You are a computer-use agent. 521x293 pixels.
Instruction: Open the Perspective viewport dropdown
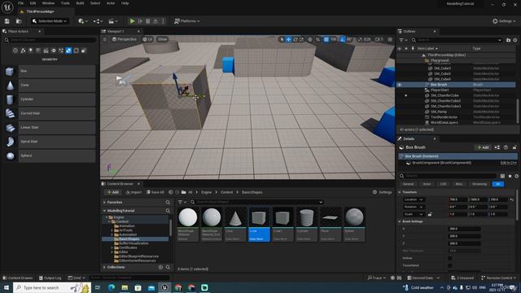click(x=125, y=39)
